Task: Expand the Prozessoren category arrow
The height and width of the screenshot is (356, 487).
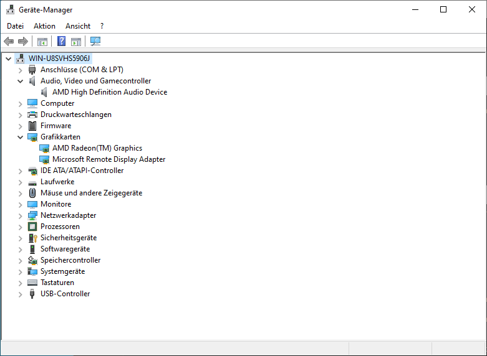Action: (x=20, y=227)
